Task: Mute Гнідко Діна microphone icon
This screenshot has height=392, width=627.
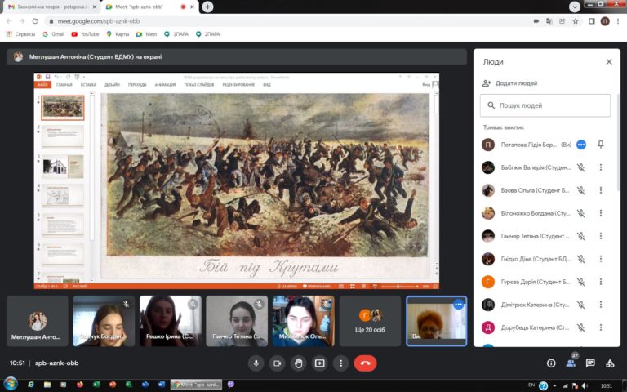Action: click(x=581, y=259)
